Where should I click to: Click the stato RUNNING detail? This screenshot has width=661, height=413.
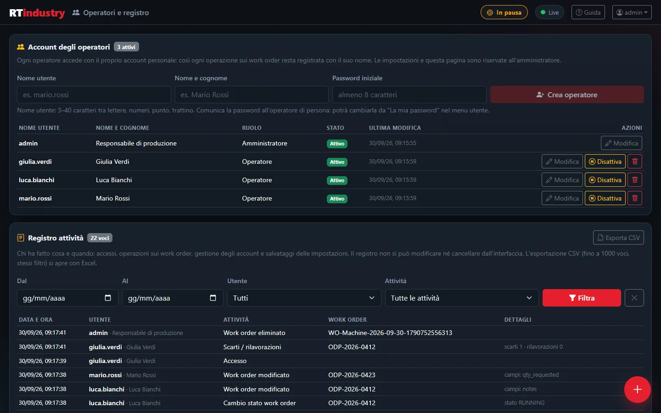point(524,403)
